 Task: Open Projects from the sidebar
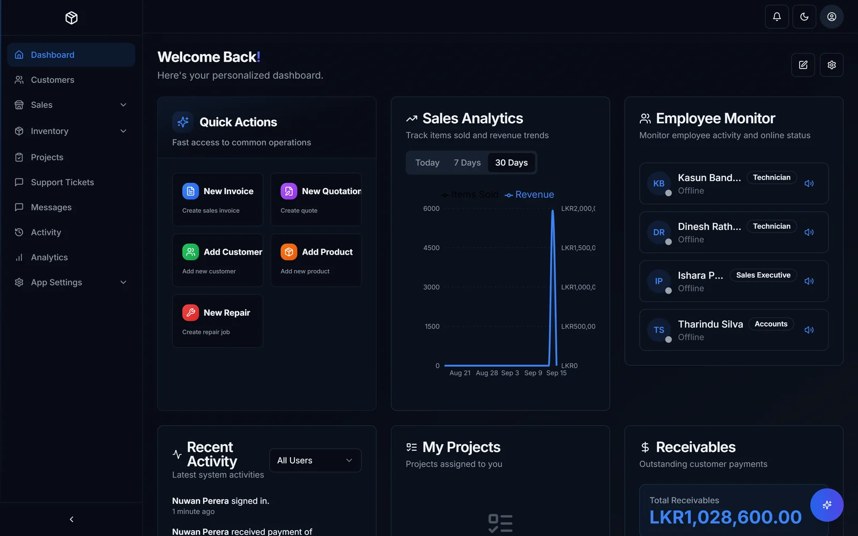click(71, 157)
